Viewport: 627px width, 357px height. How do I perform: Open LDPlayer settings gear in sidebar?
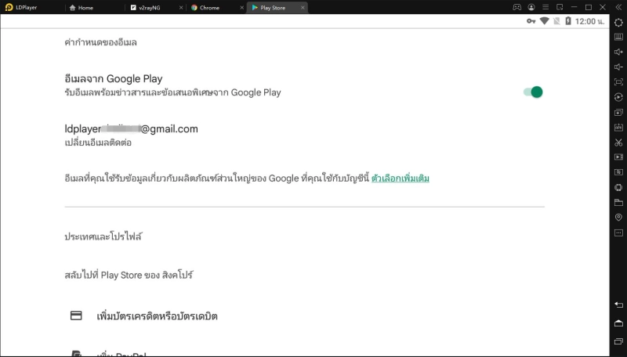pyautogui.click(x=618, y=23)
